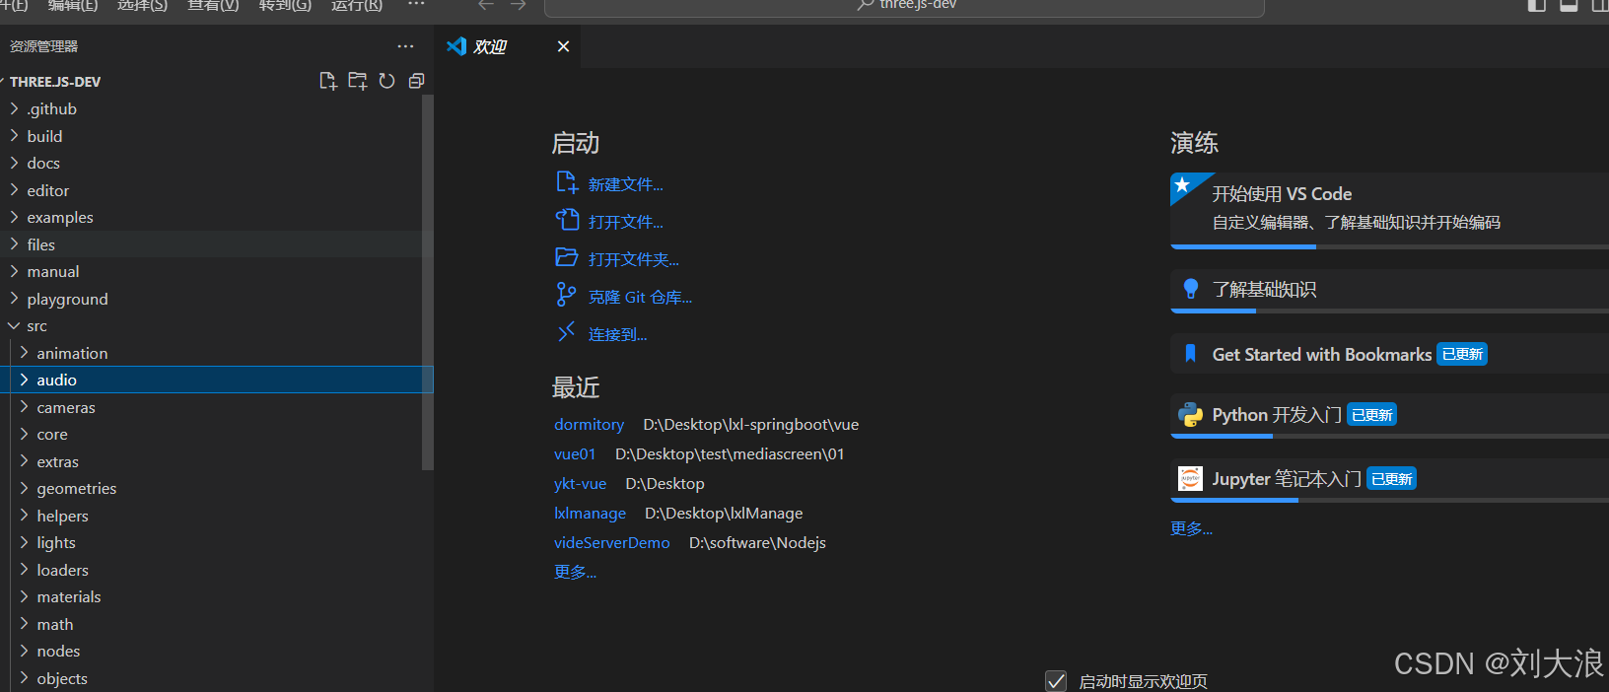This screenshot has width=1609, height=692.
Task: Expand the docs folder
Action: (x=217, y=163)
